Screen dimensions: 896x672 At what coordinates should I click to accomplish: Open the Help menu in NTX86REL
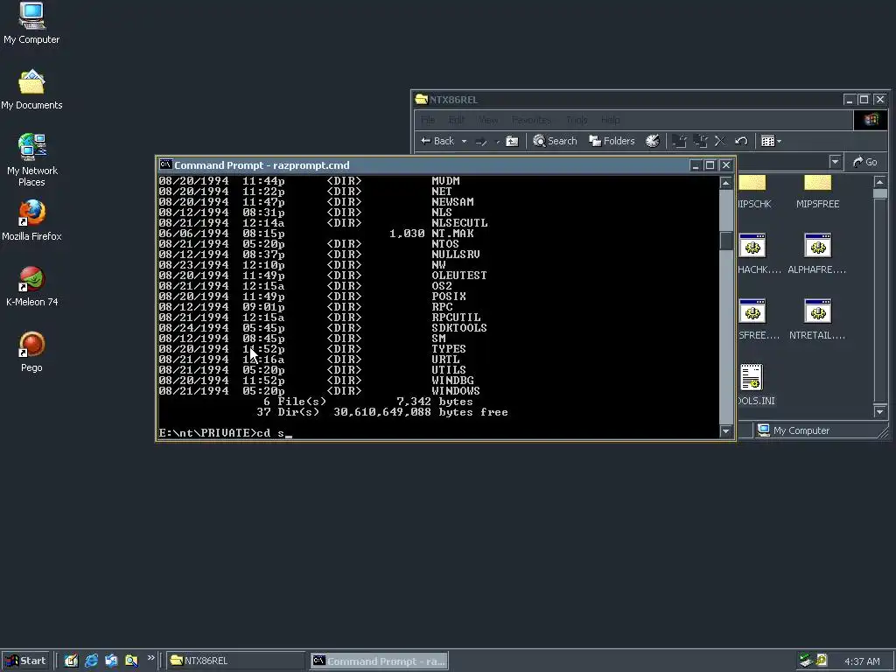[610, 120]
